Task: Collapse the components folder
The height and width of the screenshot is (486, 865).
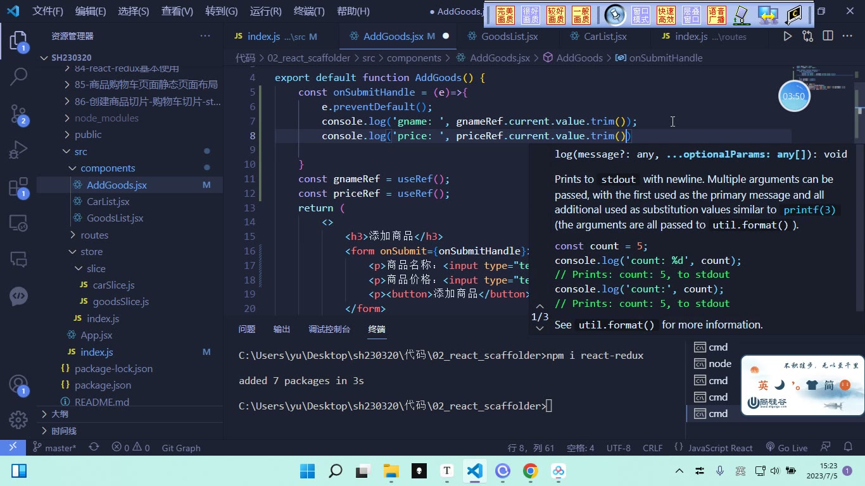Action: tap(108, 168)
